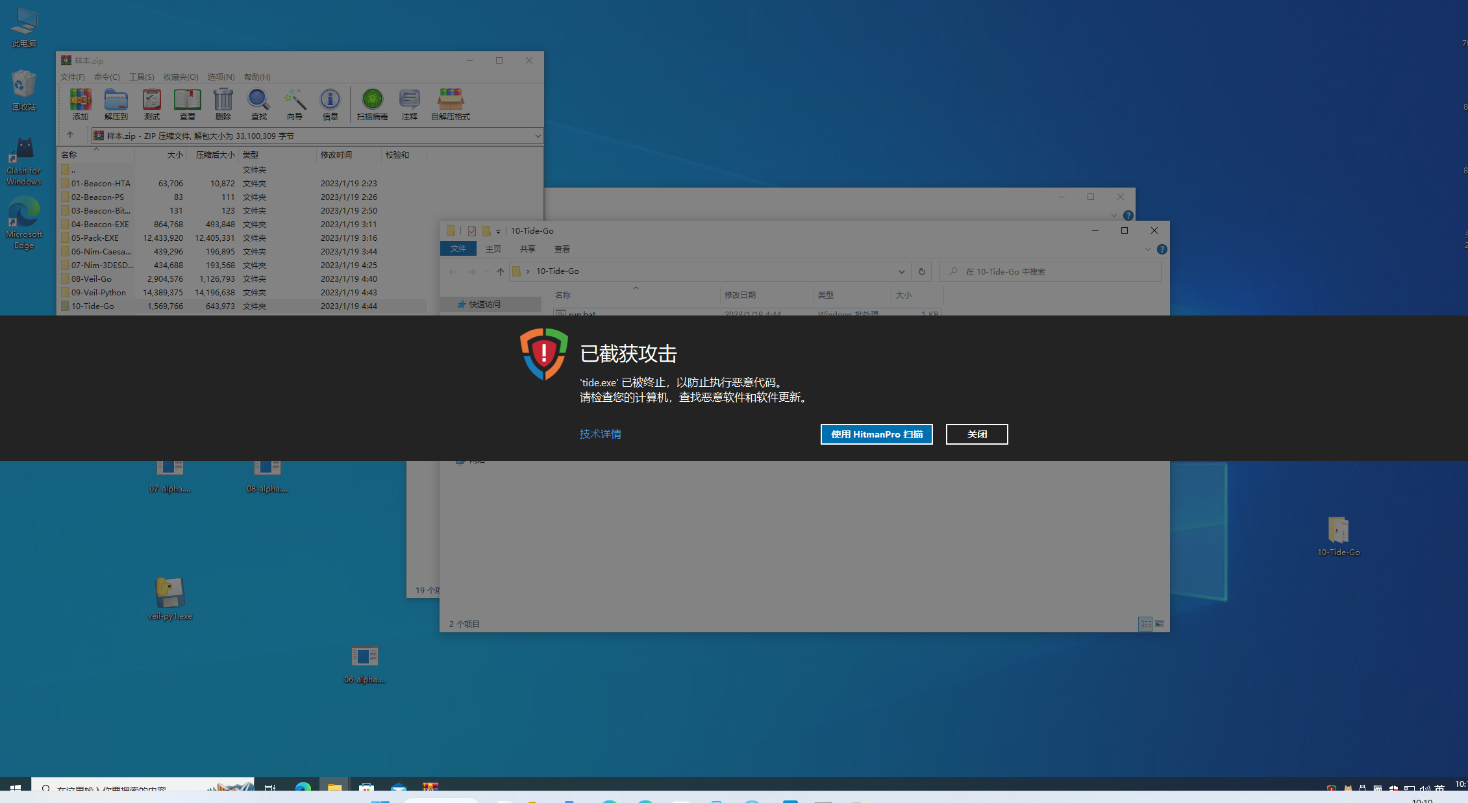The width and height of the screenshot is (1468, 803).
Task: Click the Explorer help question-mark icon
Action: pyautogui.click(x=1162, y=249)
